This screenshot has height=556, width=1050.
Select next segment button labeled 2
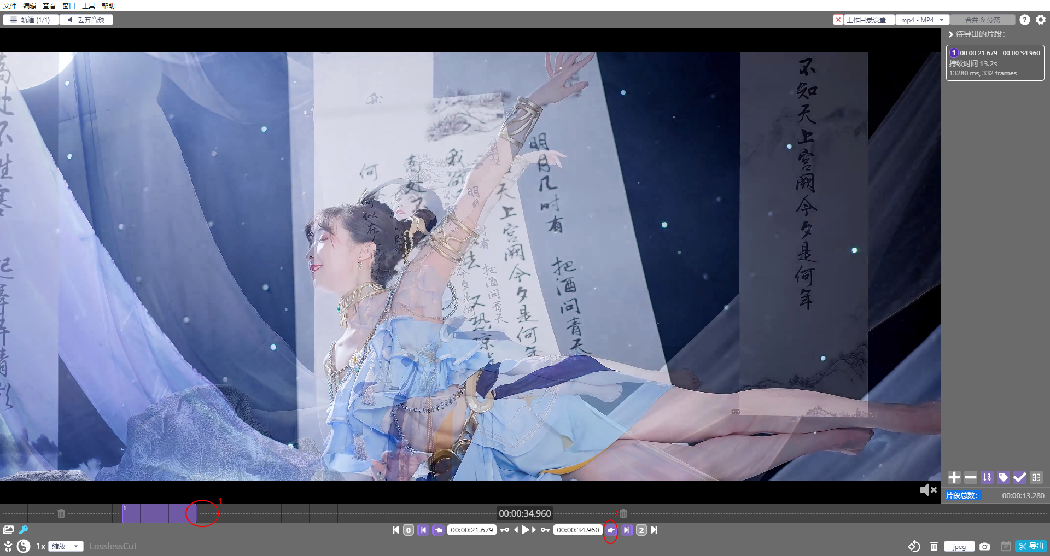point(641,530)
